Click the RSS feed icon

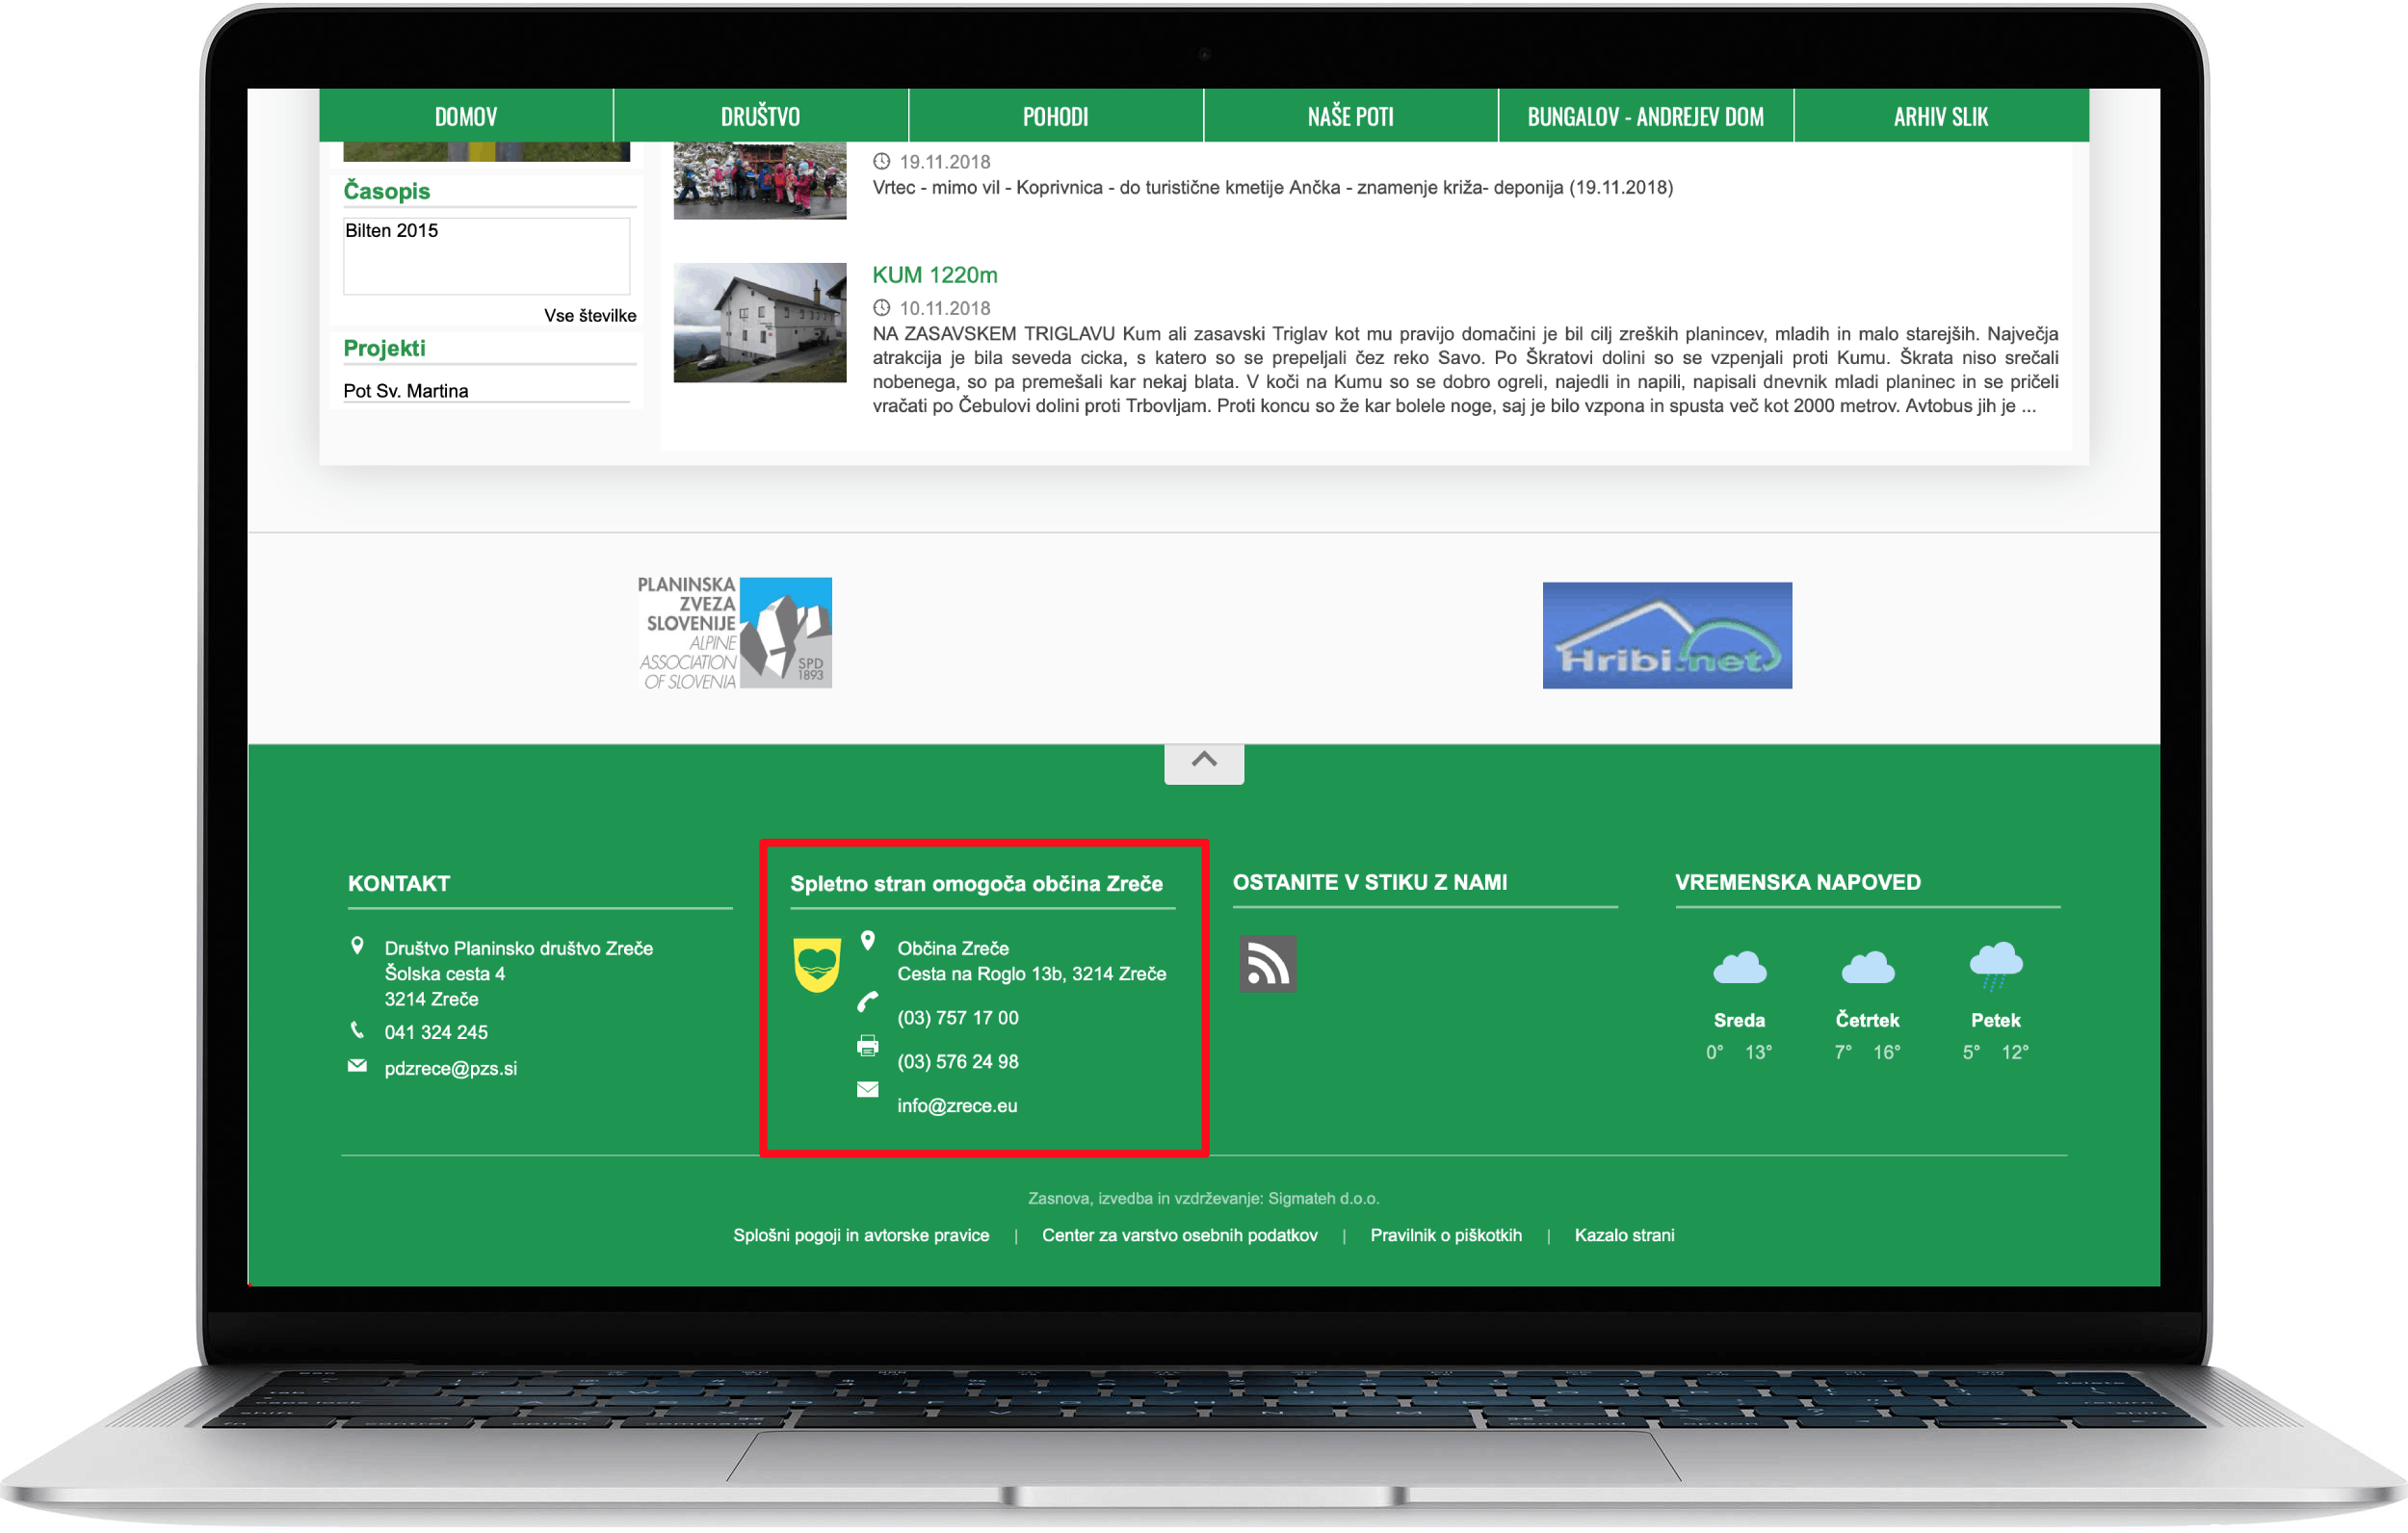1267,963
